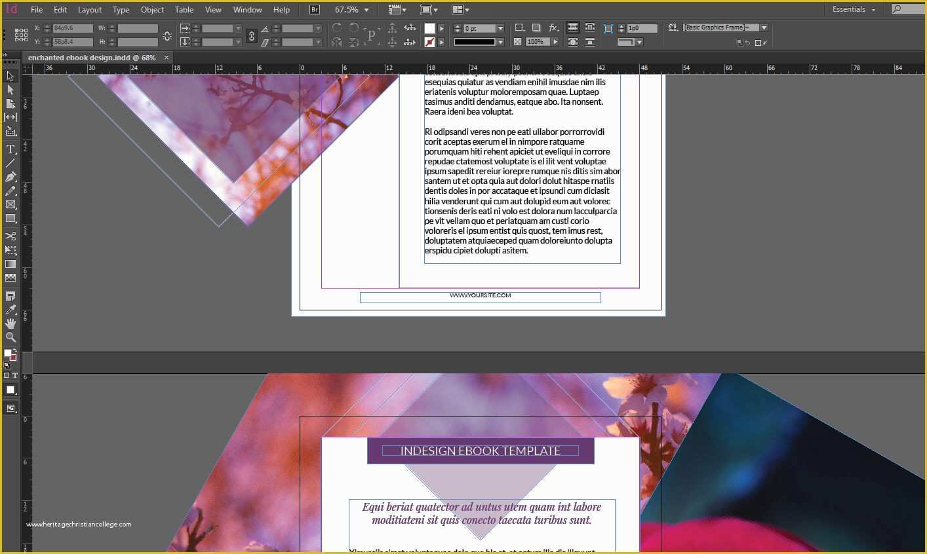Select the Free Transform tool
This screenshot has height=554, width=927.
tap(10, 250)
